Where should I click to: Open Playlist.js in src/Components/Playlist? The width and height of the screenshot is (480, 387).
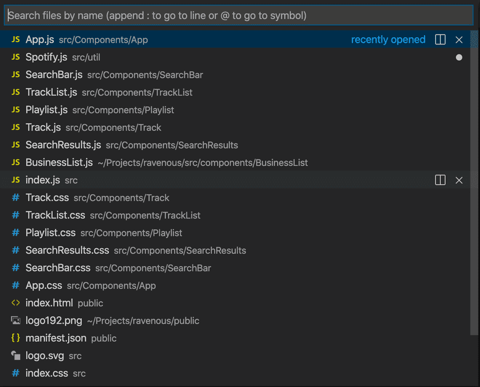coord(46,110)
